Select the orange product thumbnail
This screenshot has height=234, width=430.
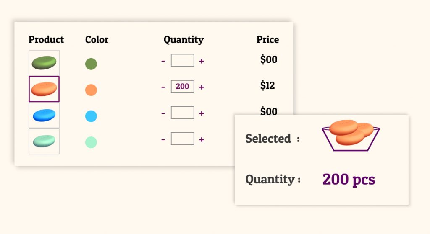44,89
